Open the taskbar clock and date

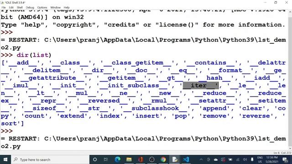(x=272, y=159)
